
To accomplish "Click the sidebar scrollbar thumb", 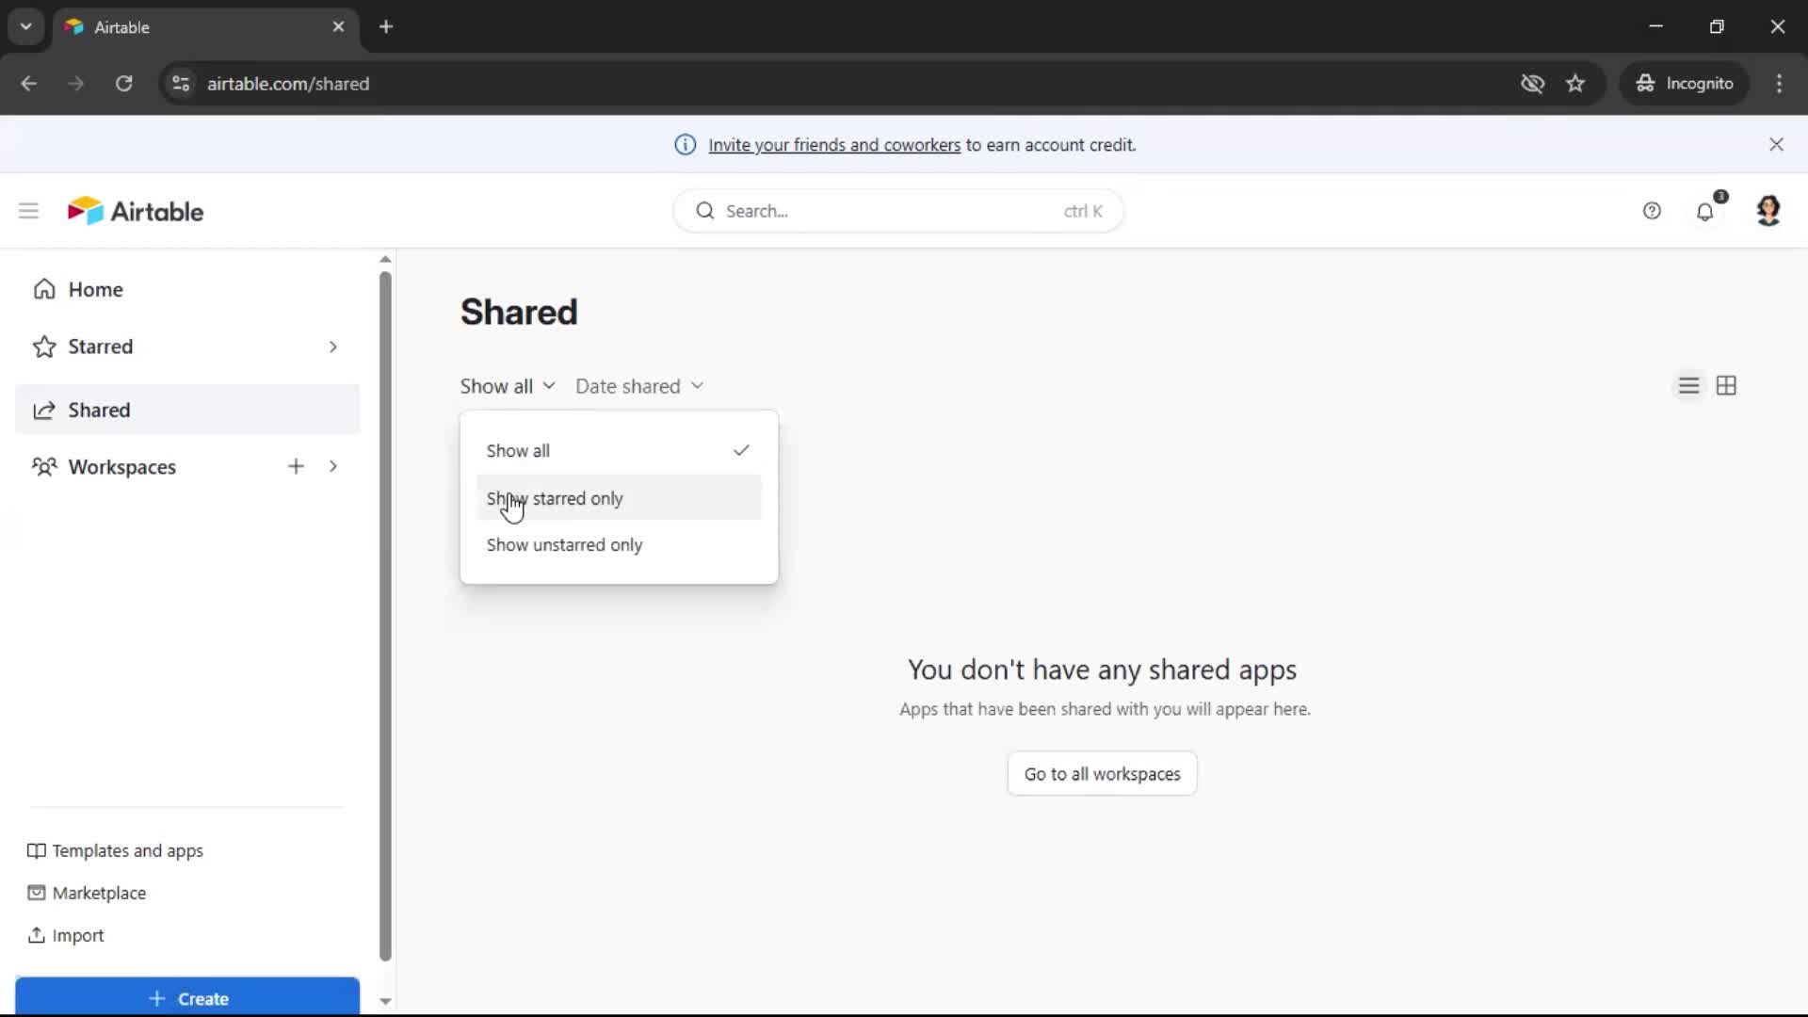I will [x=385, y=617].
